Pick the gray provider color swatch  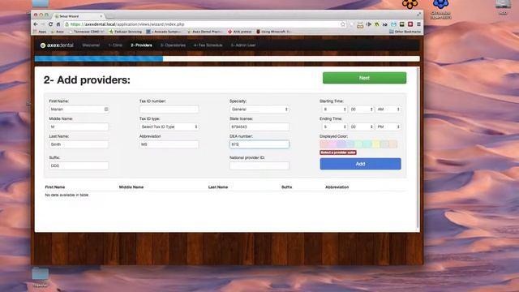[x=384, y=144]
